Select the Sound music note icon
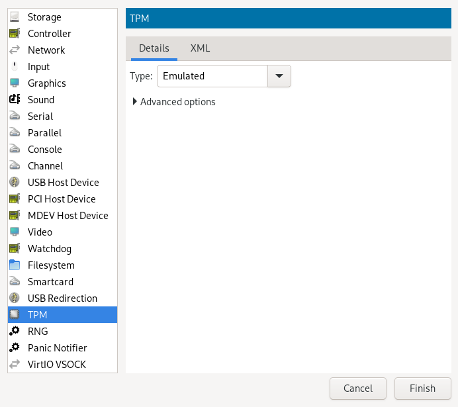This screenshot has width=458, height=407. tap(15, 100)
